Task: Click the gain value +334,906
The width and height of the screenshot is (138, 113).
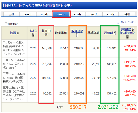Action: click(x=130, y=46)
